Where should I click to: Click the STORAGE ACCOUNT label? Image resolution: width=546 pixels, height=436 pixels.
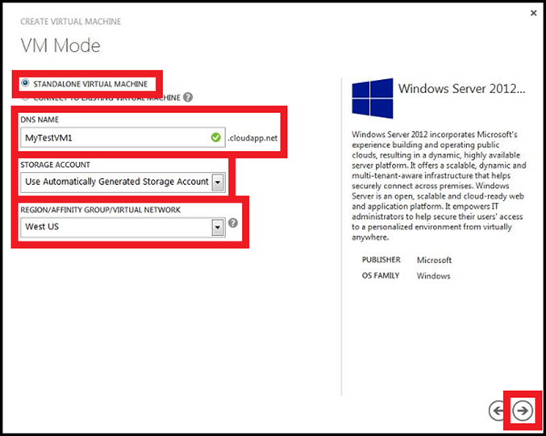click(56, 165)
